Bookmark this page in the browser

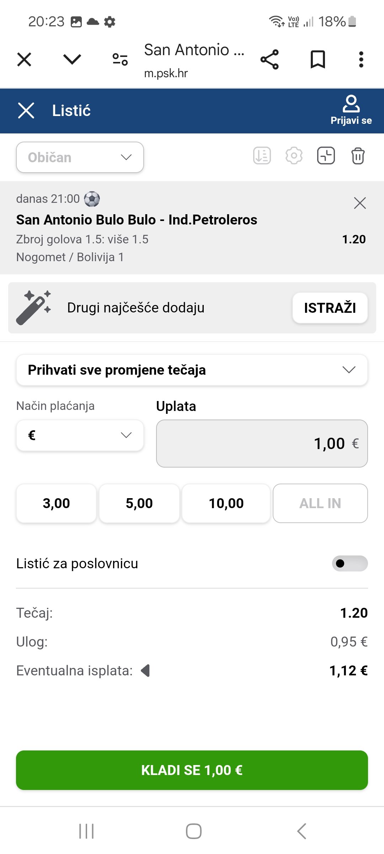(x=318, y=59)
